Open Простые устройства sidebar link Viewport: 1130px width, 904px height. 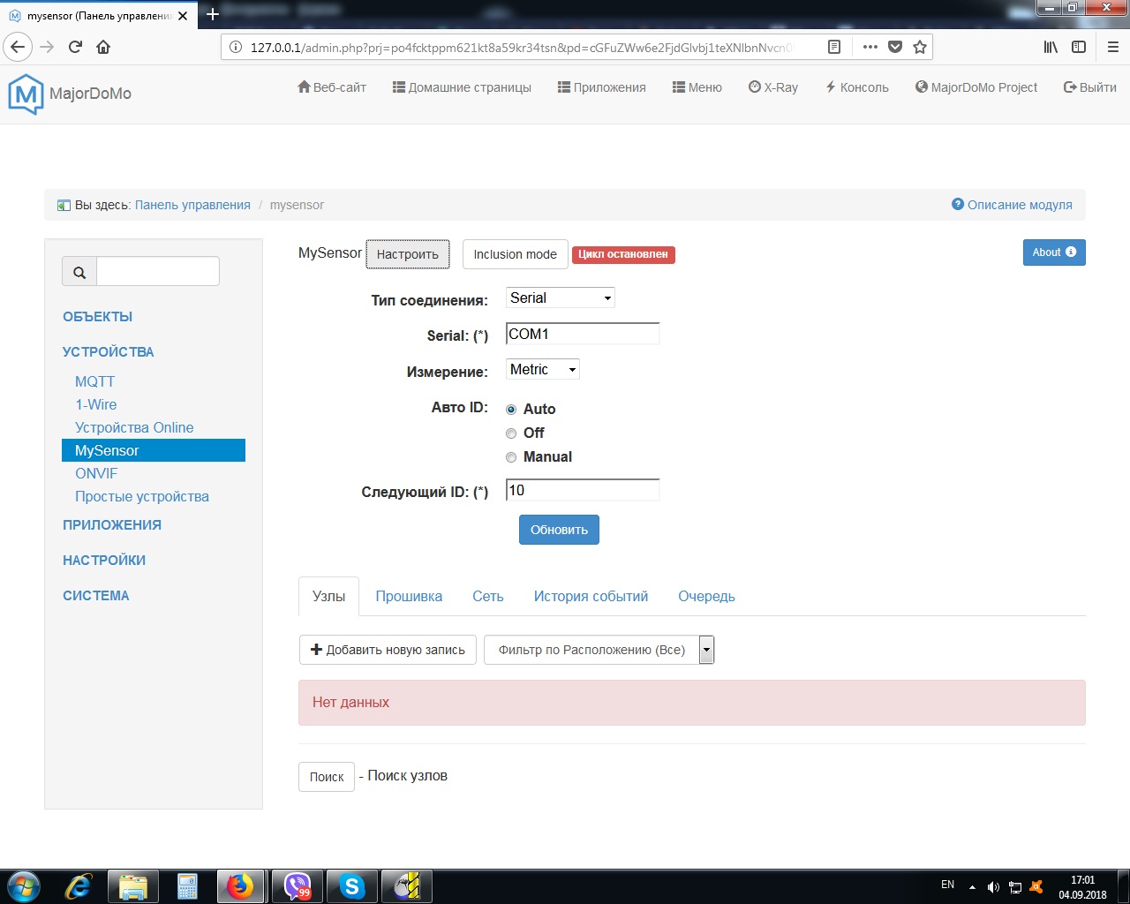[142, 496]
